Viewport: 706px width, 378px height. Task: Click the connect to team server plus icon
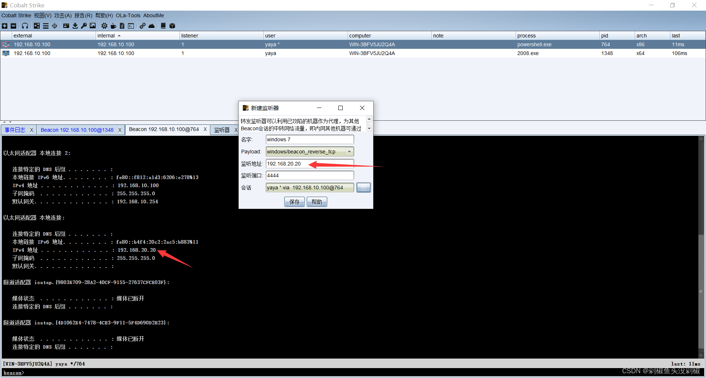tap(4, 26)
